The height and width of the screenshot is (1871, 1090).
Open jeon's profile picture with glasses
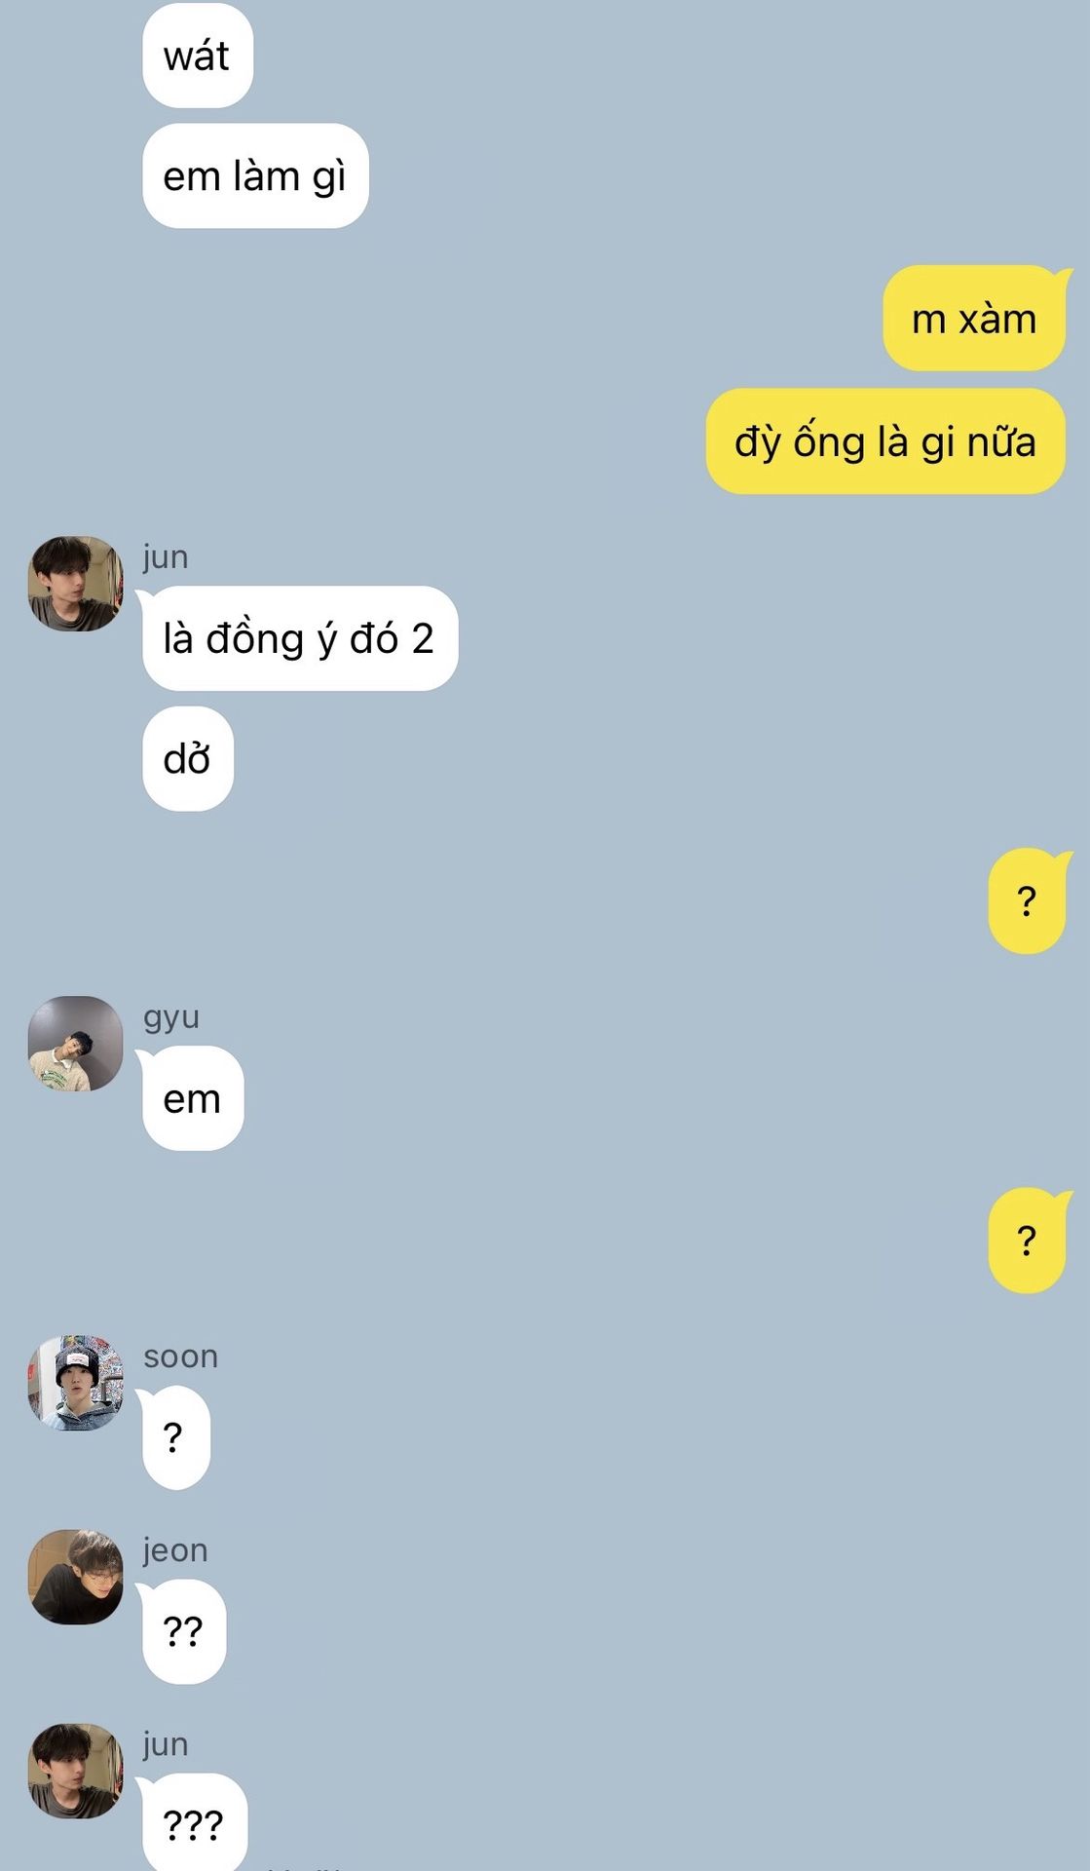[x=76, y=1577]
